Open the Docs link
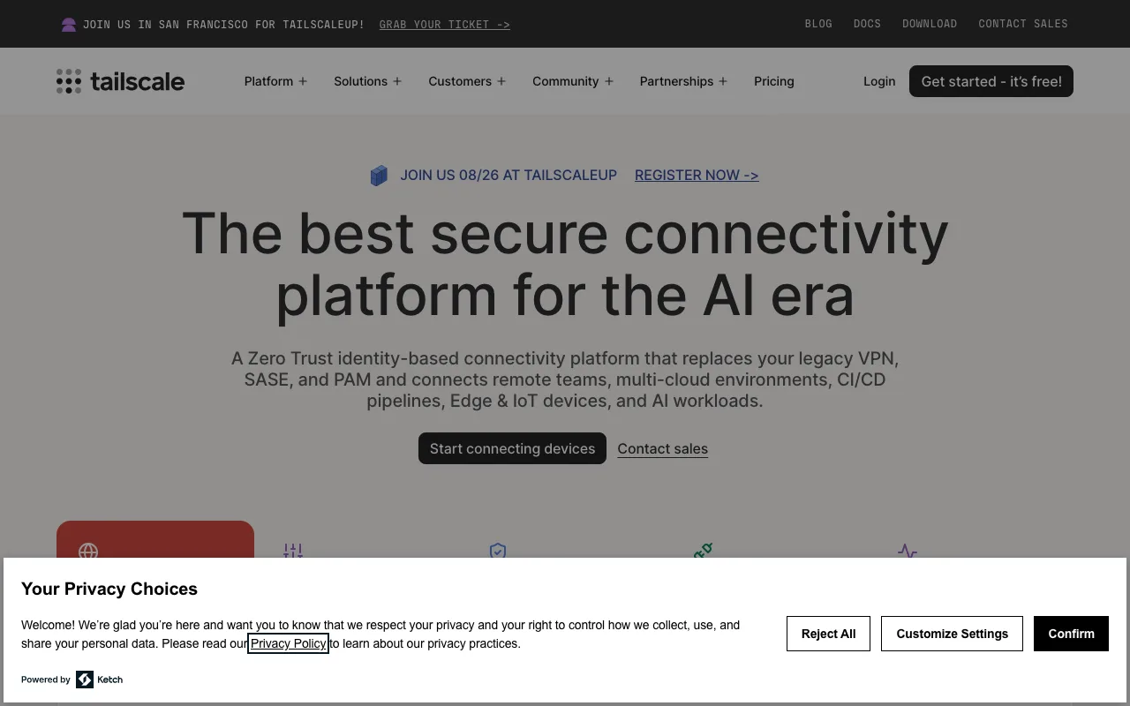 (x=867, y=24)
